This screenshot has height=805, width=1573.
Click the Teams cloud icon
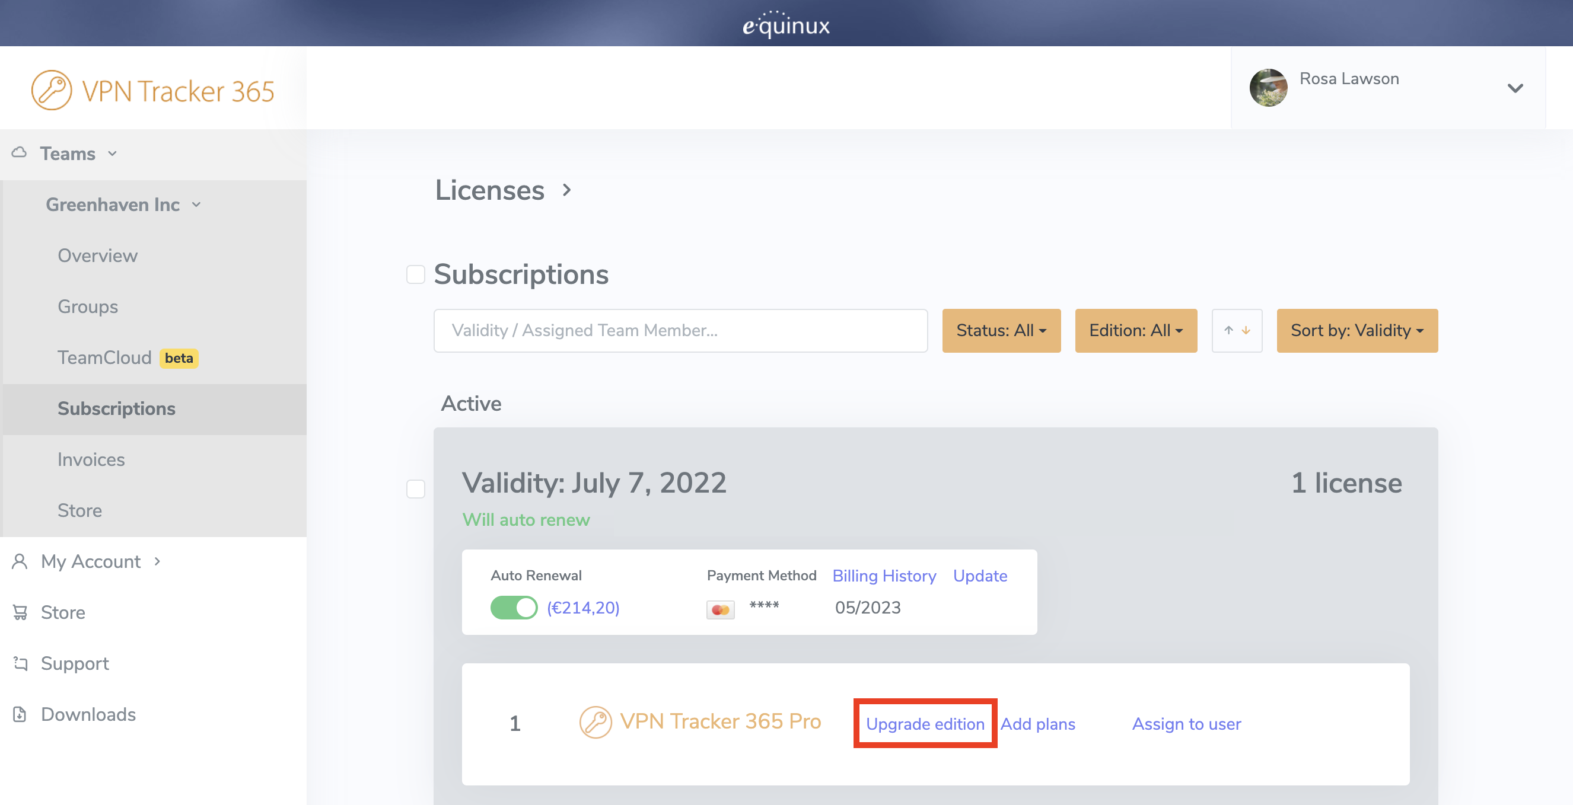(20, 152)
